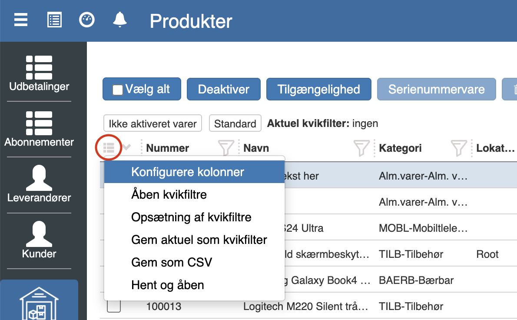Image resolution: width=517 pixels, height=320 pixels.
Task: Open Abonnementer from the sidebar
Action: pos(39,129)
